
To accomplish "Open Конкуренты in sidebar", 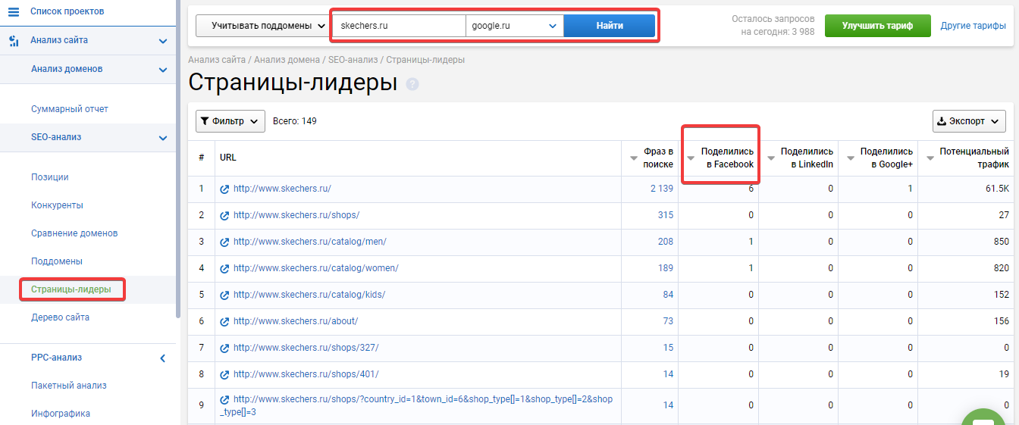I will (57, 205).
